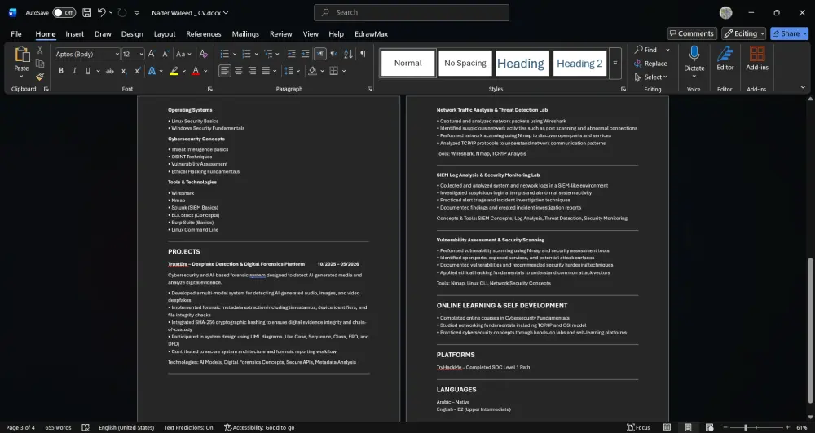Apply the No Spacing style
This screenshot has height=433, width=815.
(465, 64)
